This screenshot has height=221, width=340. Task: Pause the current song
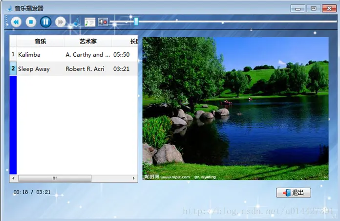pos(46,22)
